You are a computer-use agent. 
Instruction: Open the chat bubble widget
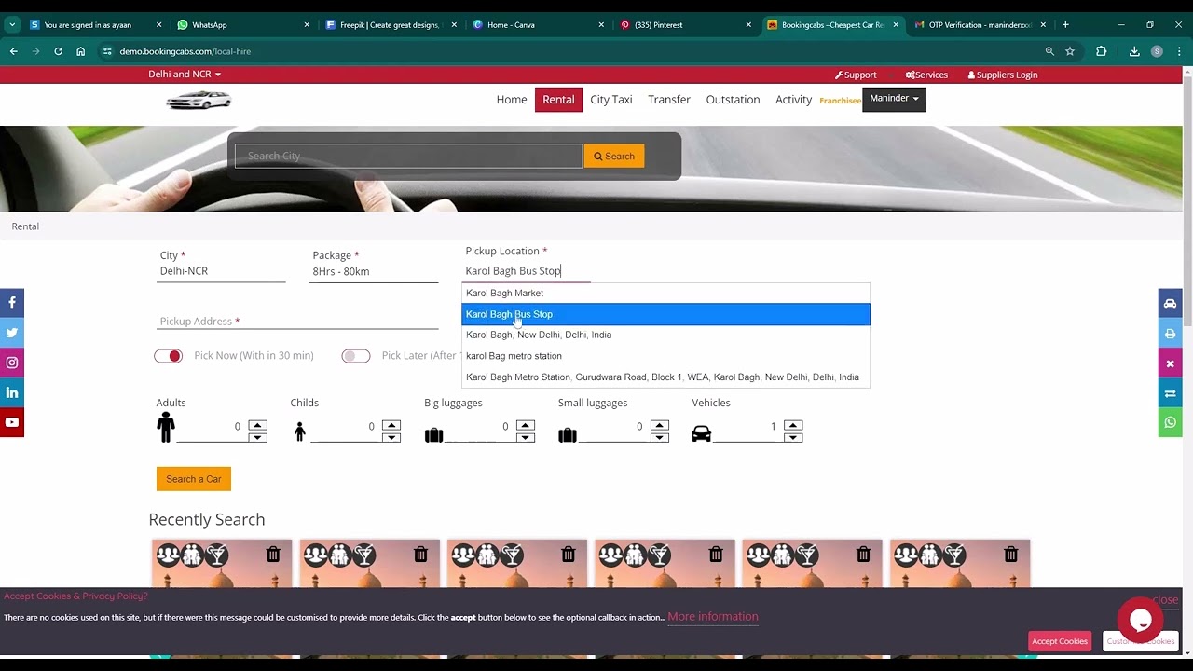pos(1140,620)
